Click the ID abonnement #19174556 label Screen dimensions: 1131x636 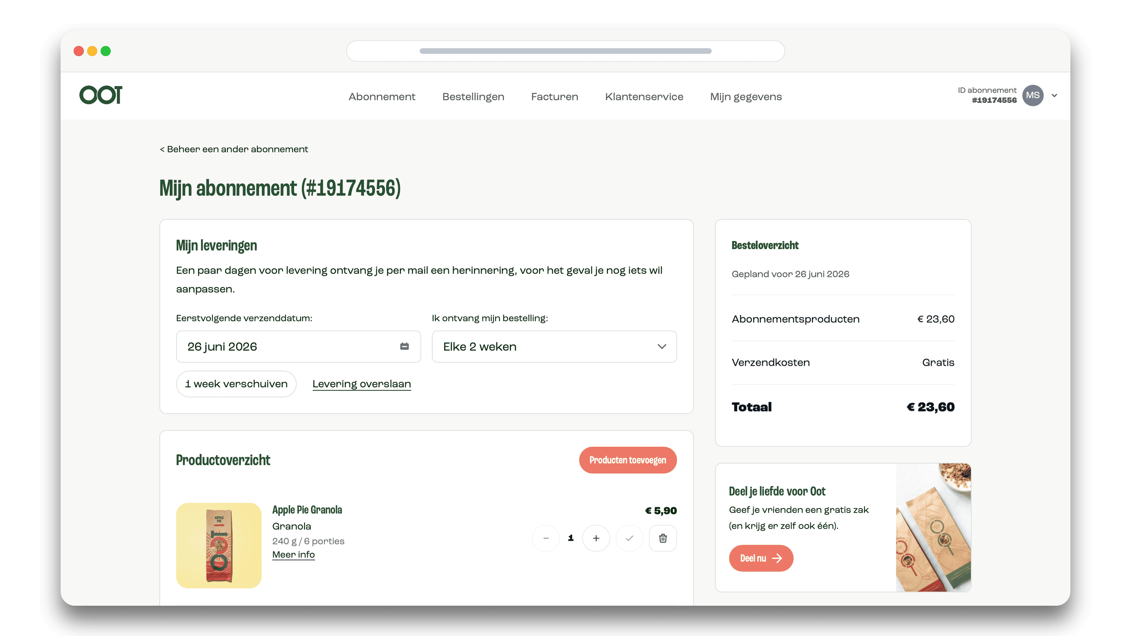click(x=987, y=95)
